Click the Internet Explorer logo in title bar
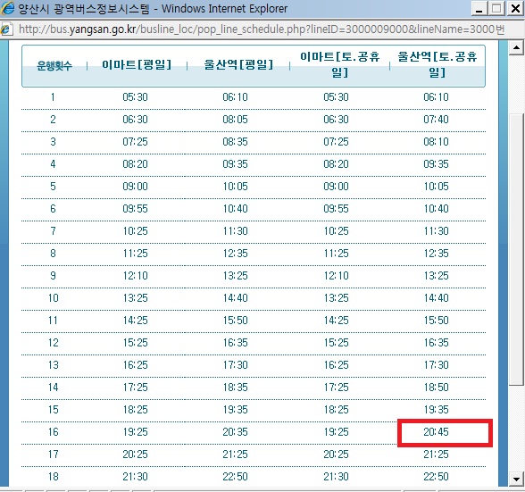The height and width of the screenshot is (492, 525). [7, 8]
